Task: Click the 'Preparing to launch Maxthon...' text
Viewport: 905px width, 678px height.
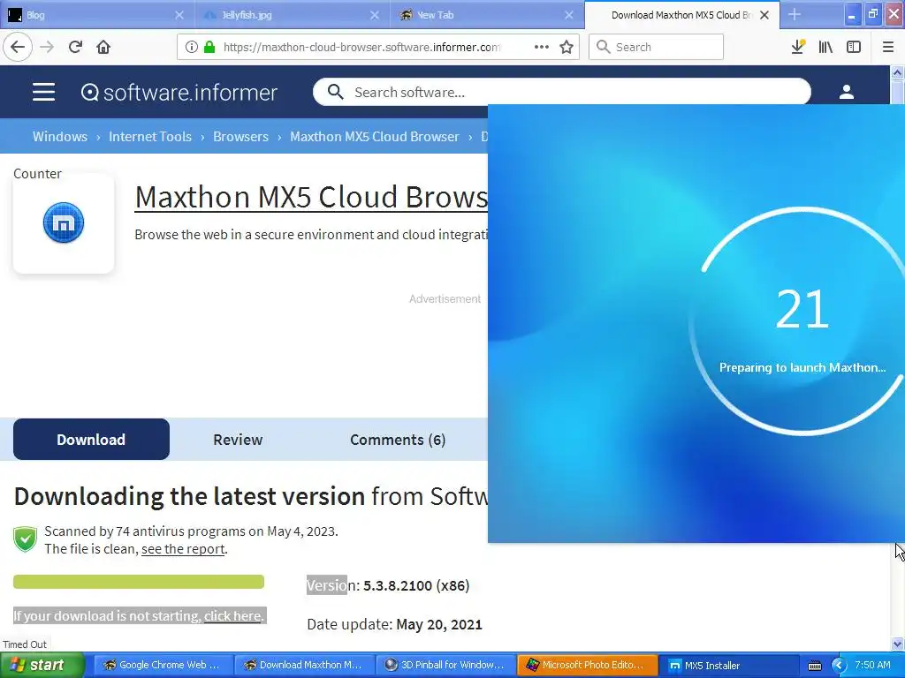Action: point(802,367)
